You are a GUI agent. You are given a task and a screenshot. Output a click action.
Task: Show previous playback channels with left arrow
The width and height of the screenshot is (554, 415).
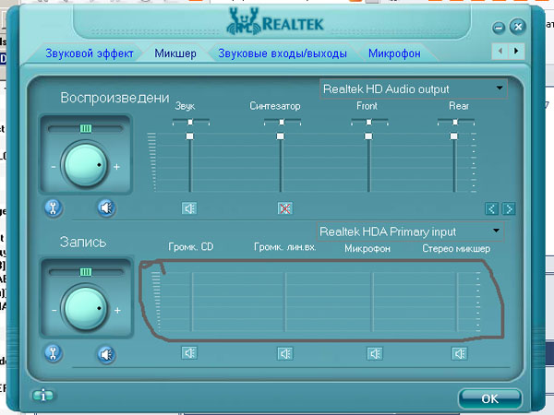491,209
